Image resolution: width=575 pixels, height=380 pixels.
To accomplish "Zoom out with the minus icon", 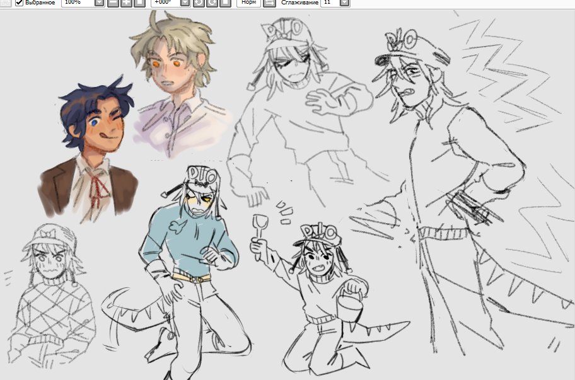I will click(x=113, y=3).
